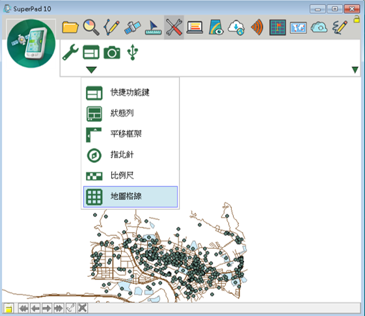
Task: Expand the right-side green triangle arrow
Action: pos(355,70)
